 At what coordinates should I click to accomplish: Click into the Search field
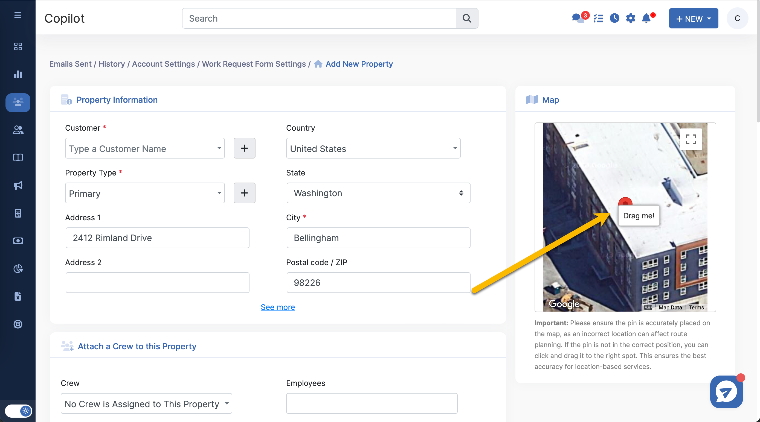(x=319, y=18)
